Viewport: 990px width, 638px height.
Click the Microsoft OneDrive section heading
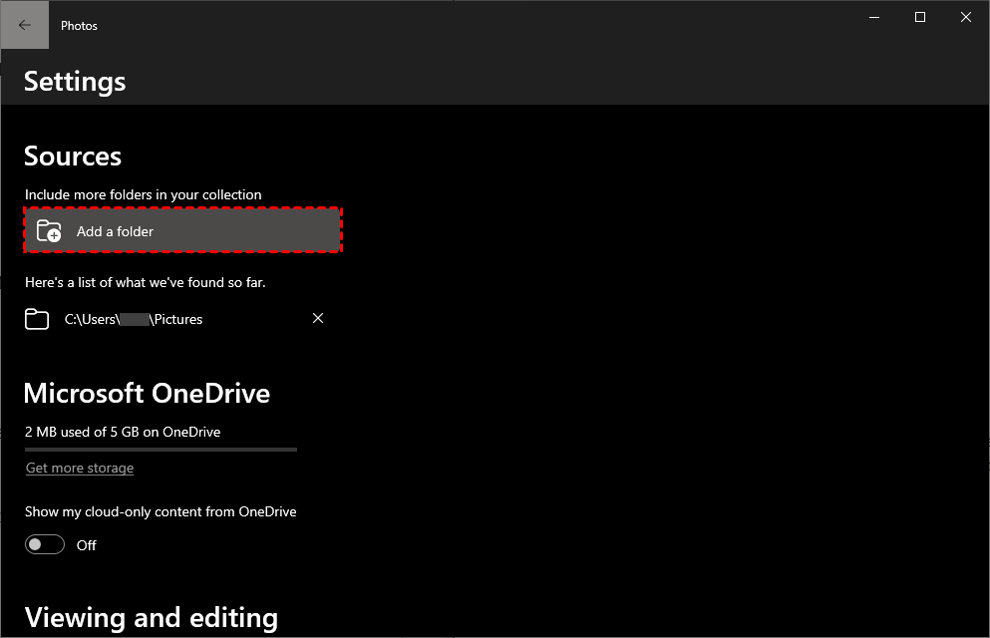147,394
